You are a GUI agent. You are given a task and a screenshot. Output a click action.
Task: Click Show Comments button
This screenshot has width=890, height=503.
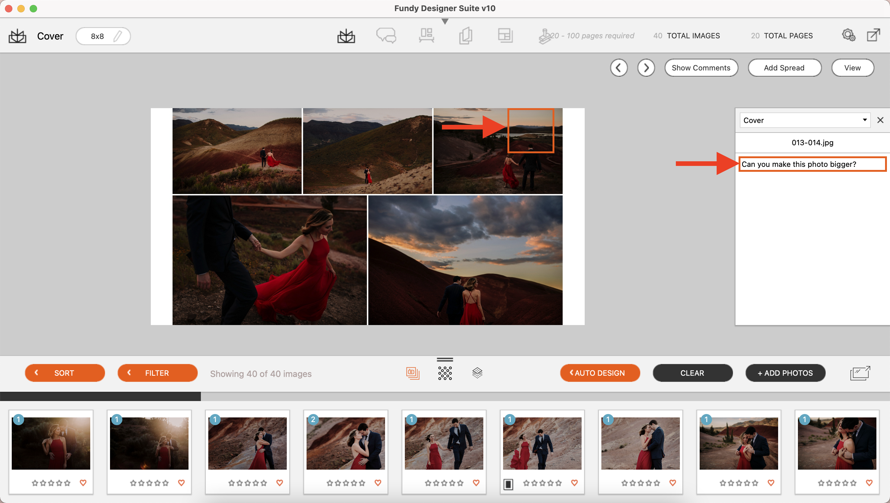click(701, 68)
